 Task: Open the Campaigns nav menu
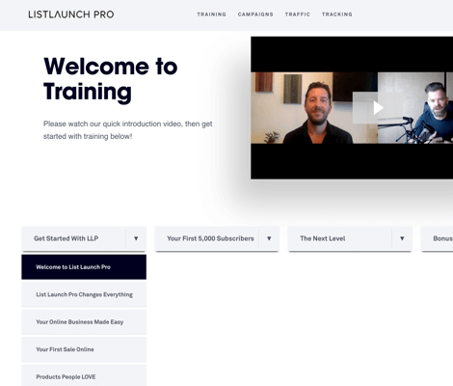tap(255, 14)
